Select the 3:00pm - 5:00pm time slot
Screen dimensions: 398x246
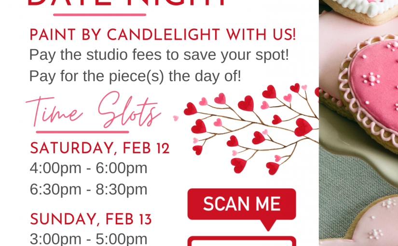pyautogui.click(x=88, y=239)
